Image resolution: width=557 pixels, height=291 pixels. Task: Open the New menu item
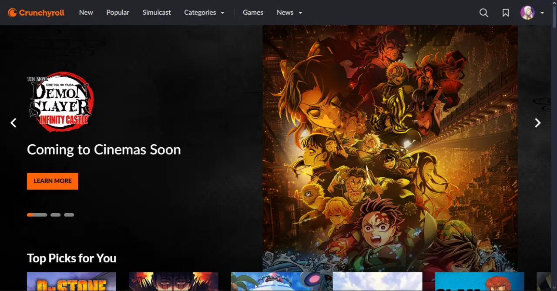86,13
